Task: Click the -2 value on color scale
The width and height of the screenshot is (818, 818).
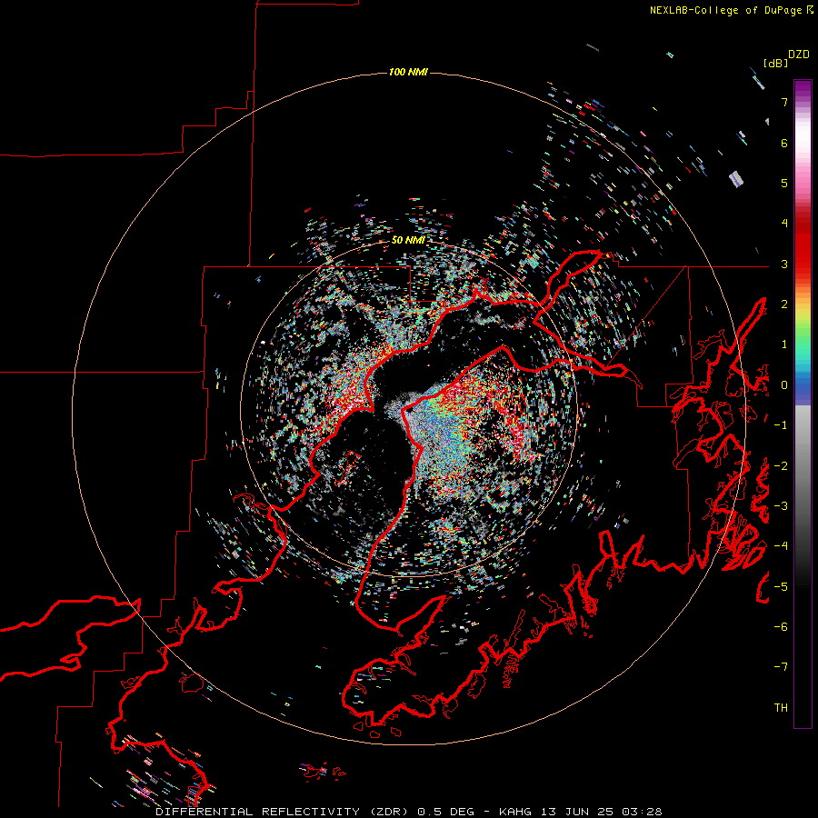Action: (x=781, y=466)
